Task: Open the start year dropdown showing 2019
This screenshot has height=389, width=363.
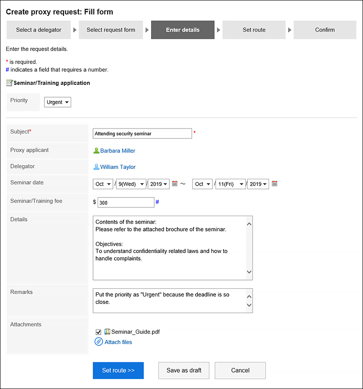Action: pyautogui.click(x=159, y=184)
